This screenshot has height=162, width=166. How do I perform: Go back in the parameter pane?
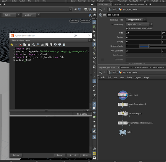point(100,9)
